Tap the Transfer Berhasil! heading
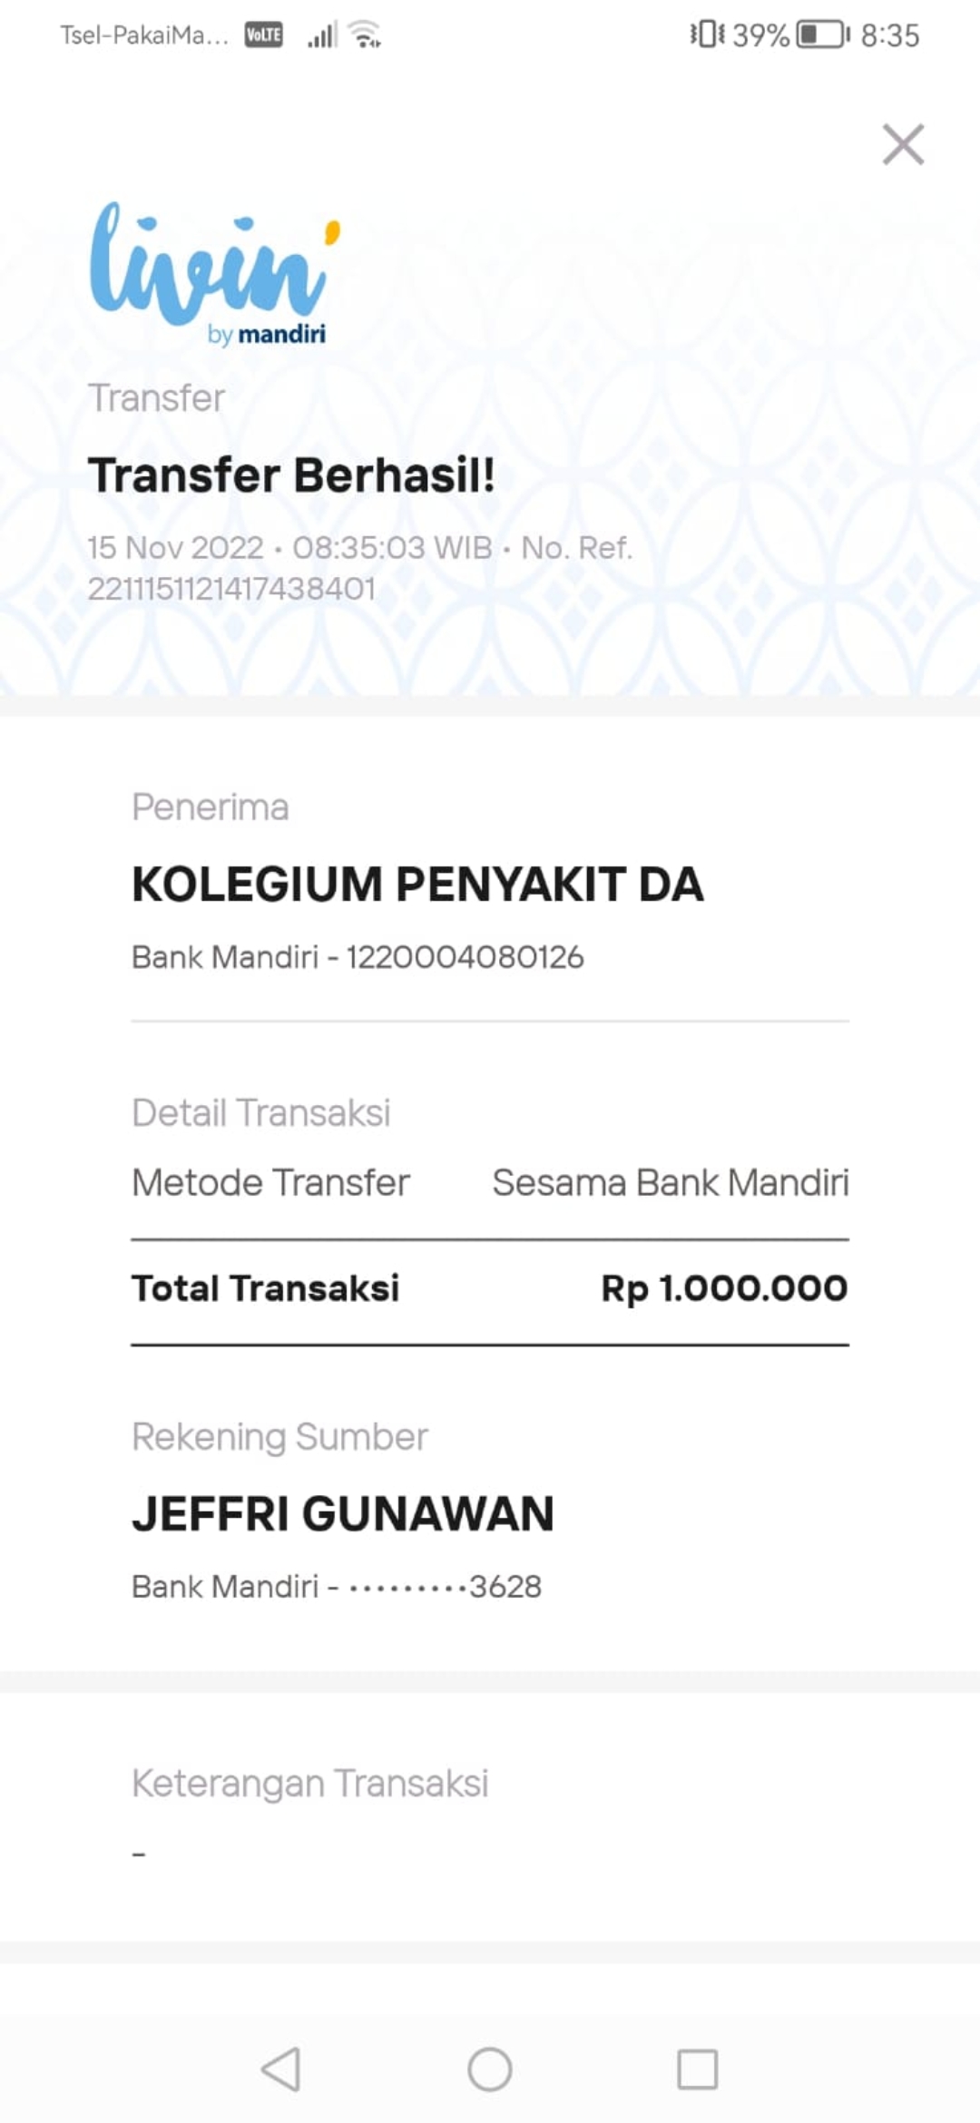Screen dimensions: 980x2123 (x=291, y=475)
